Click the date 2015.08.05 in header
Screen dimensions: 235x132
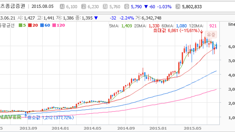[x=43, y=7]
